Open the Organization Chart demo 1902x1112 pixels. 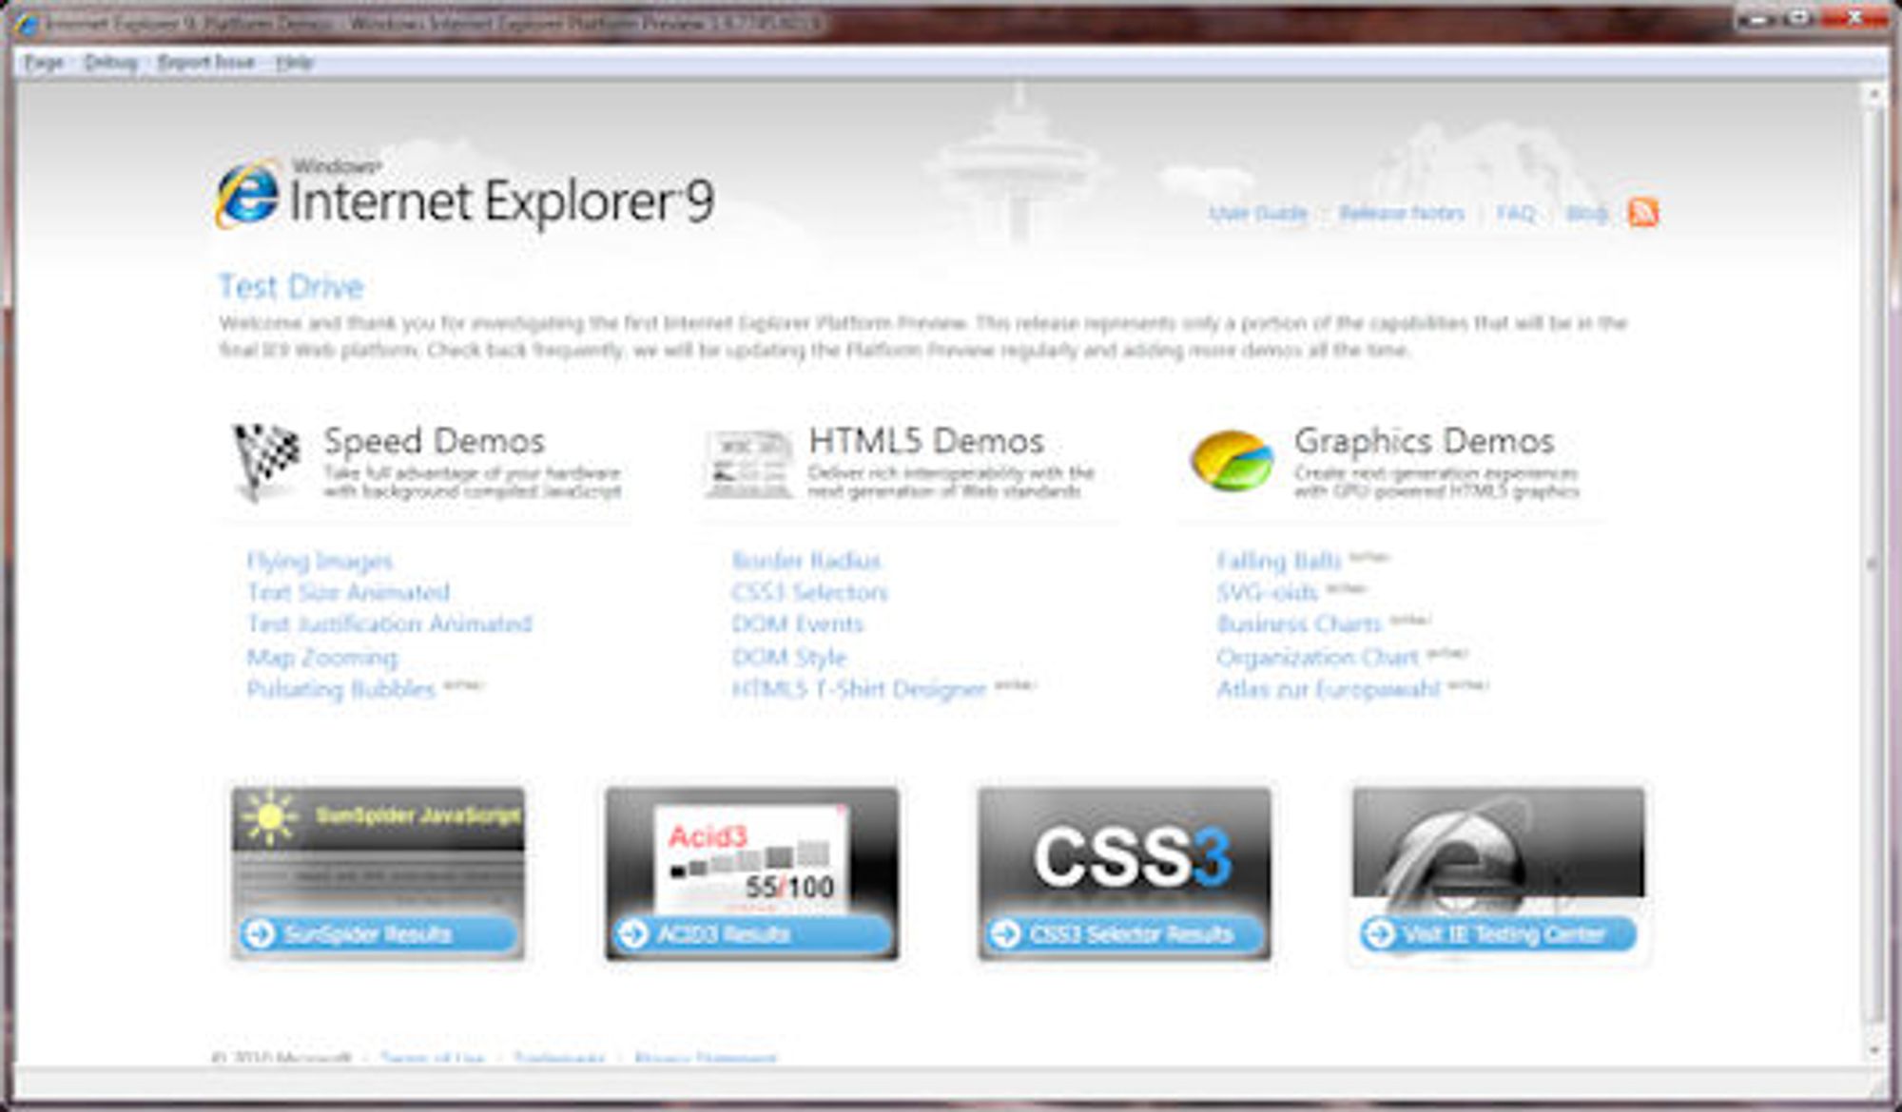coord(1318,657)
